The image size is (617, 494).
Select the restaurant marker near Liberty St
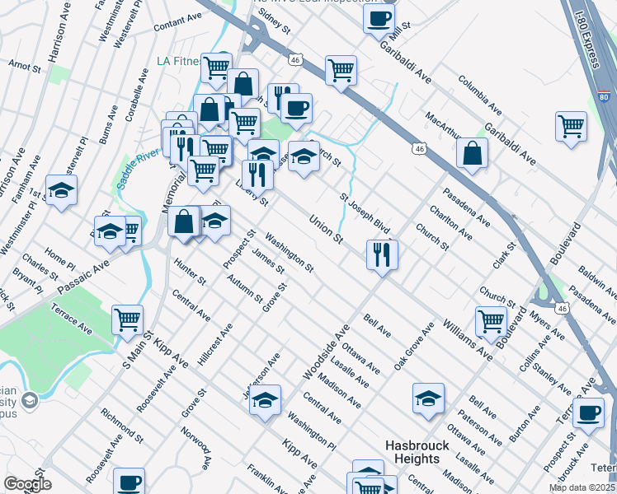[257, 177]
